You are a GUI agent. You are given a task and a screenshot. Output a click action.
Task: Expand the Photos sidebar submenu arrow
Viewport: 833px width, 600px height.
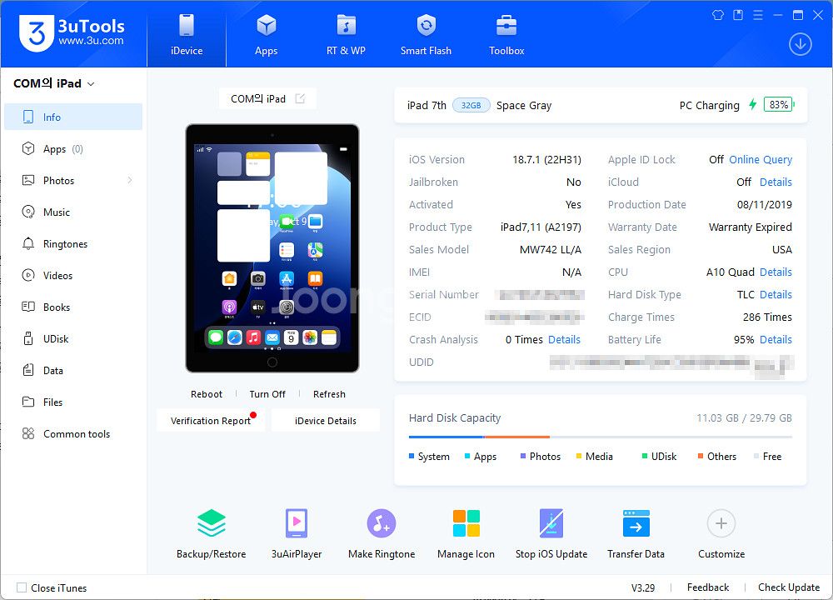pos(130,181)
